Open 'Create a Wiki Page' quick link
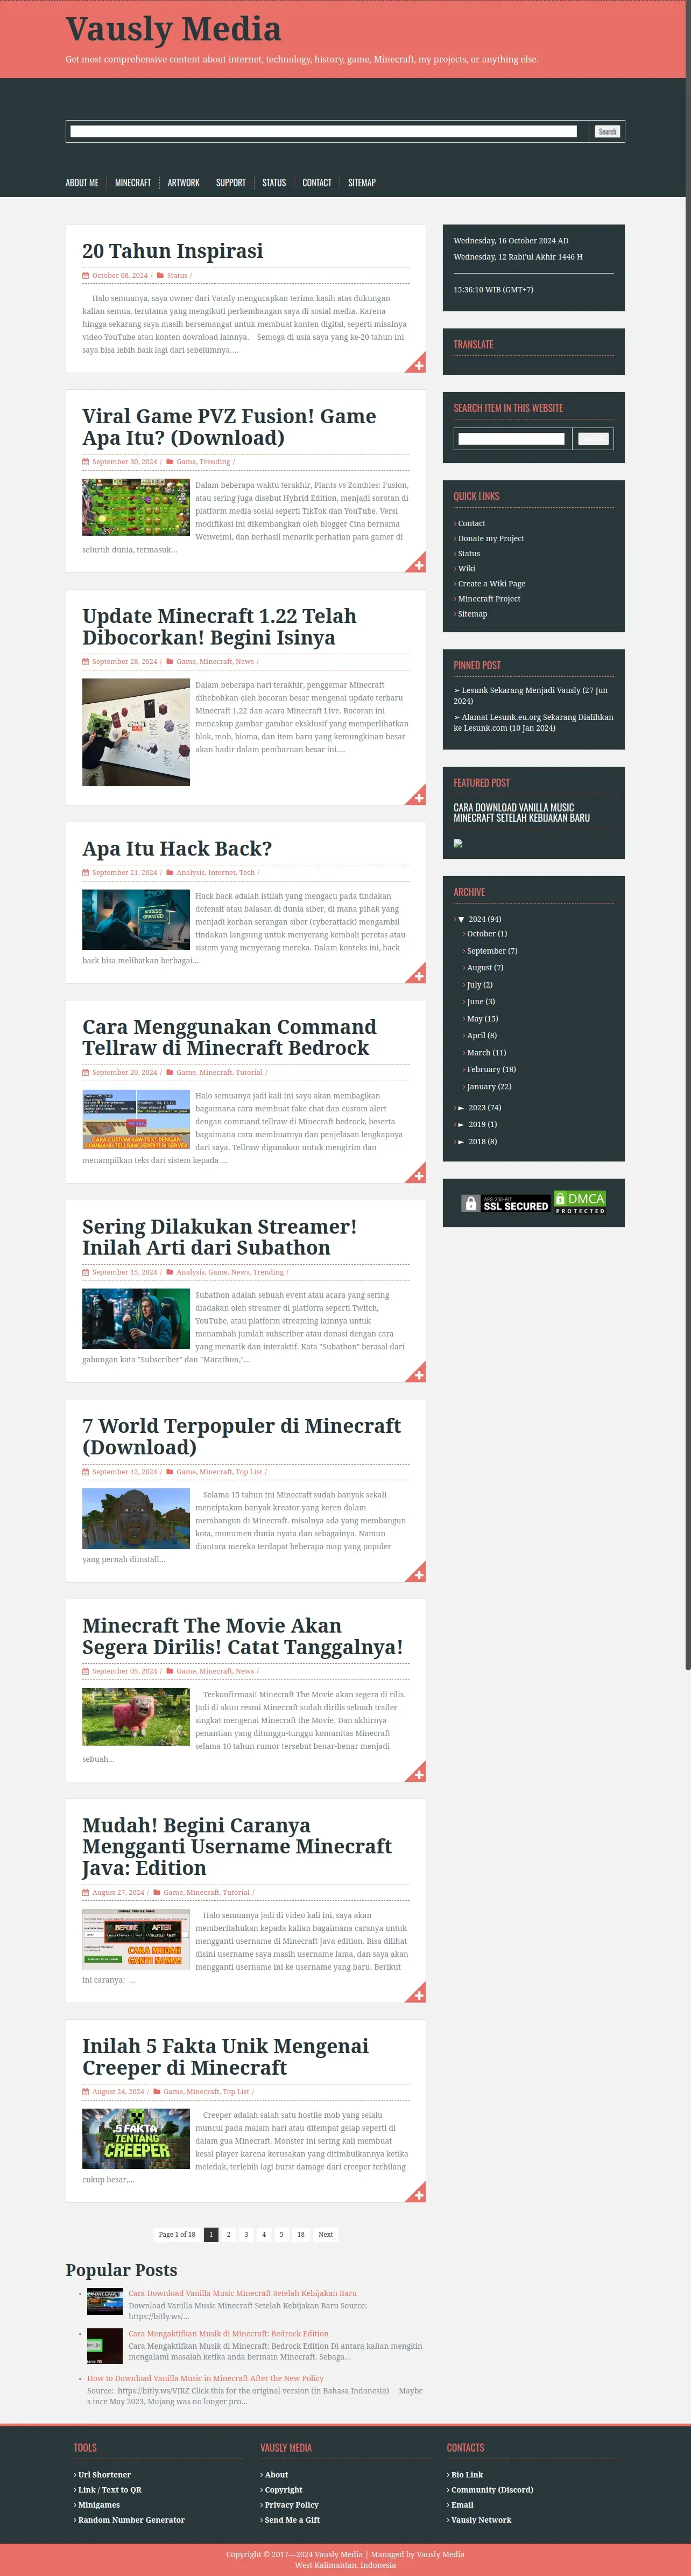691x2576 pixels. [492, 584]
